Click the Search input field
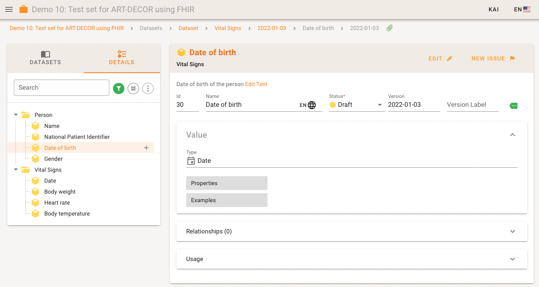539x287 pixels. coord(61,88)
